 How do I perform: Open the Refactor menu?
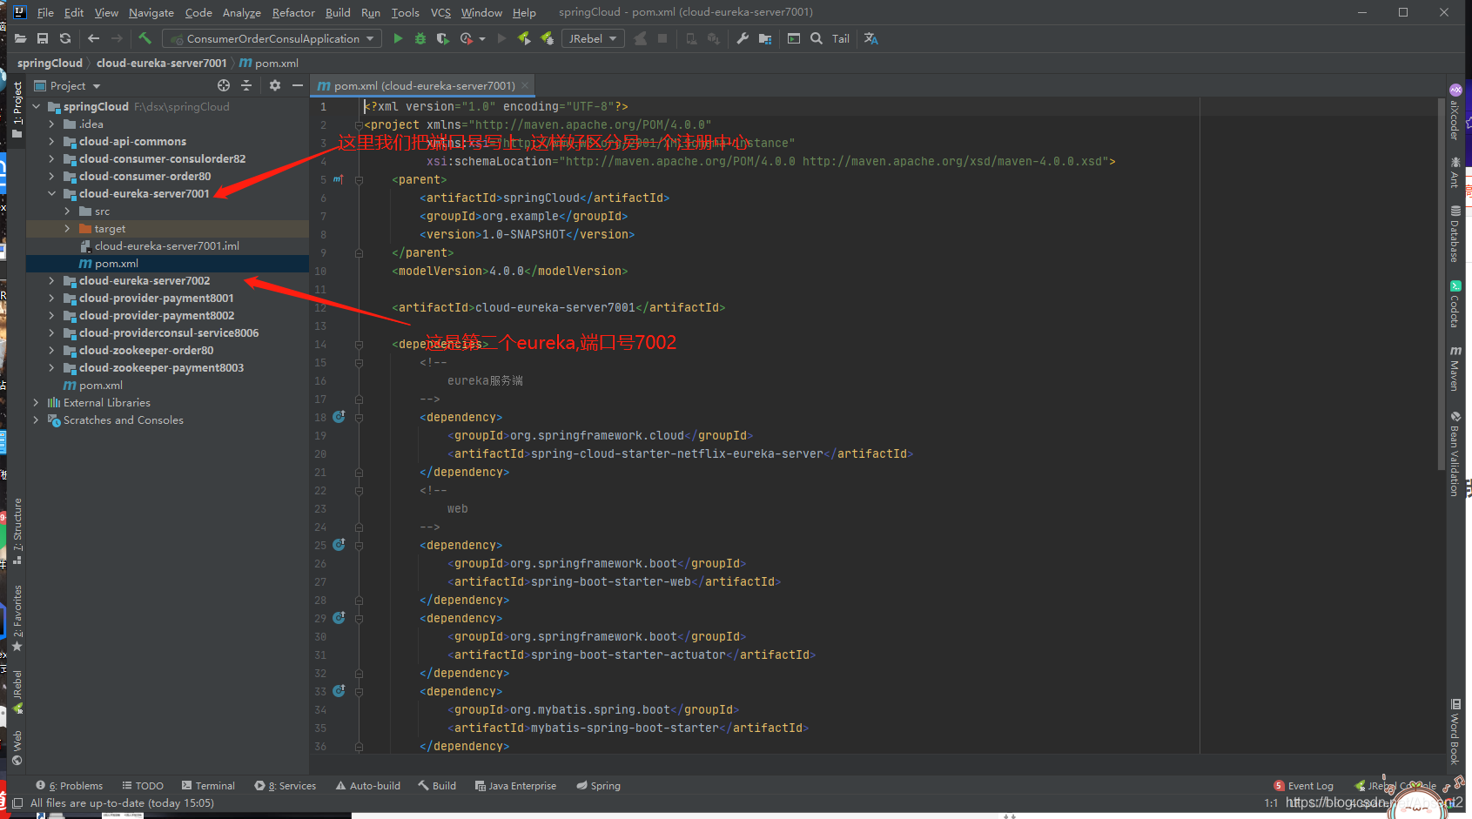coord(293,12)
